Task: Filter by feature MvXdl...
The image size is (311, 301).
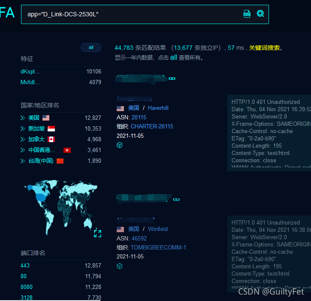Action: [30, 82]
